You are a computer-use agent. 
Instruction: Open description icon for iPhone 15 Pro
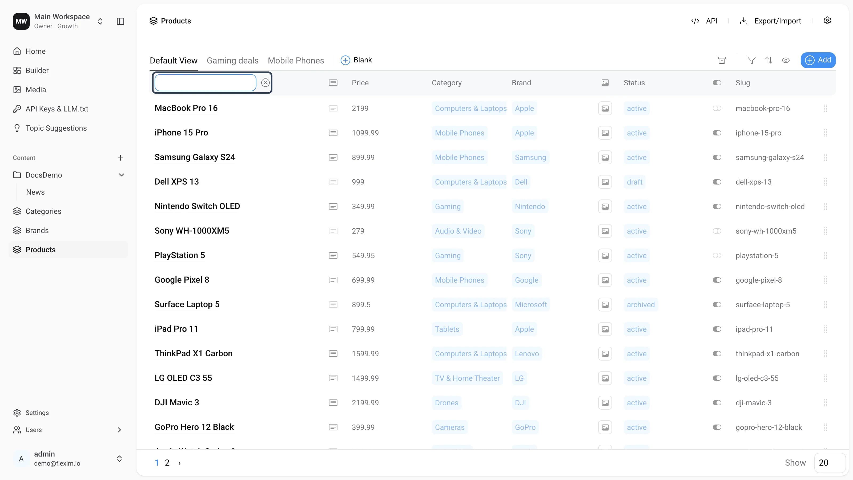(x=333, y=133)
